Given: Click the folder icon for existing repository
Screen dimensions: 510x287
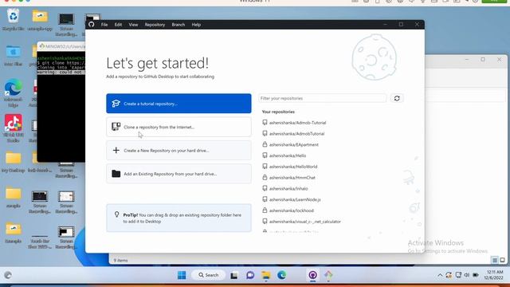Looking at the screenshot, I should click(x=116, y=174).
